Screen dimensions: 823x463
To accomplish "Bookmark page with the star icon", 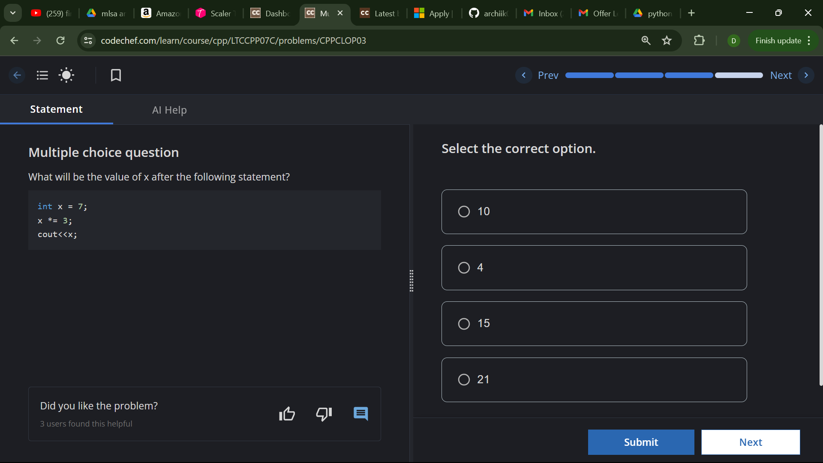I will [667, 40].
